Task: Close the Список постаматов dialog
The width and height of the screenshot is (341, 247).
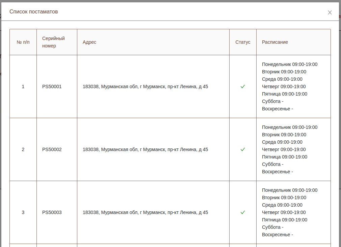Action: 330,12
